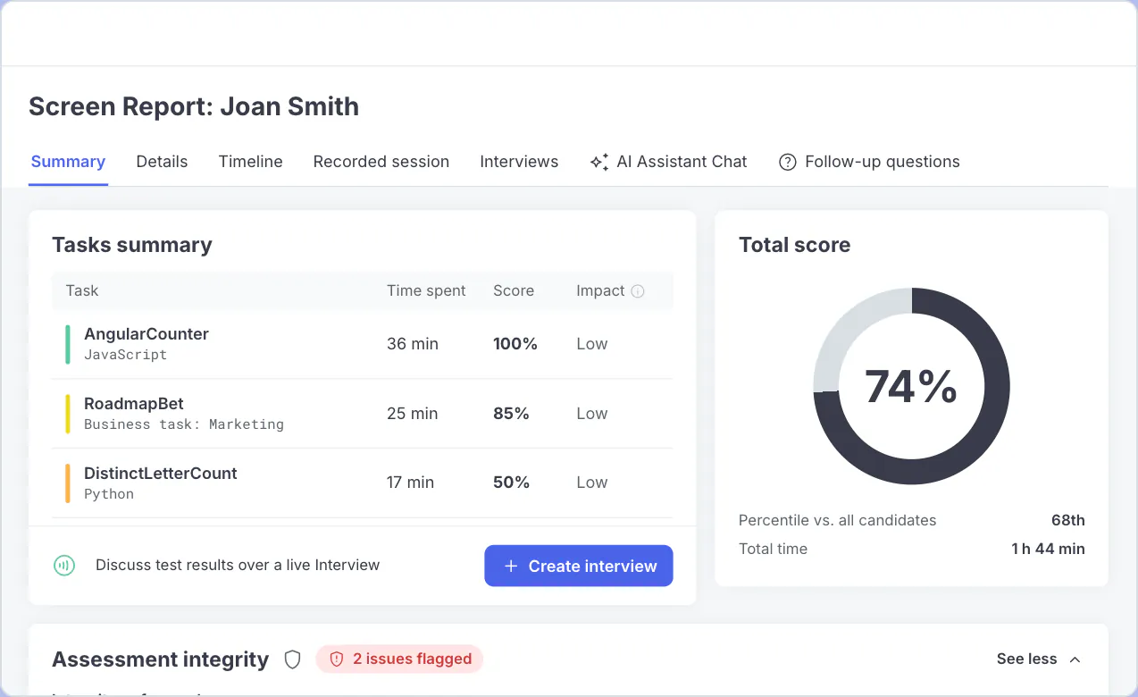
Task: Click the warning shield icon in the issues badge
Action: click(x=337, y=659)
